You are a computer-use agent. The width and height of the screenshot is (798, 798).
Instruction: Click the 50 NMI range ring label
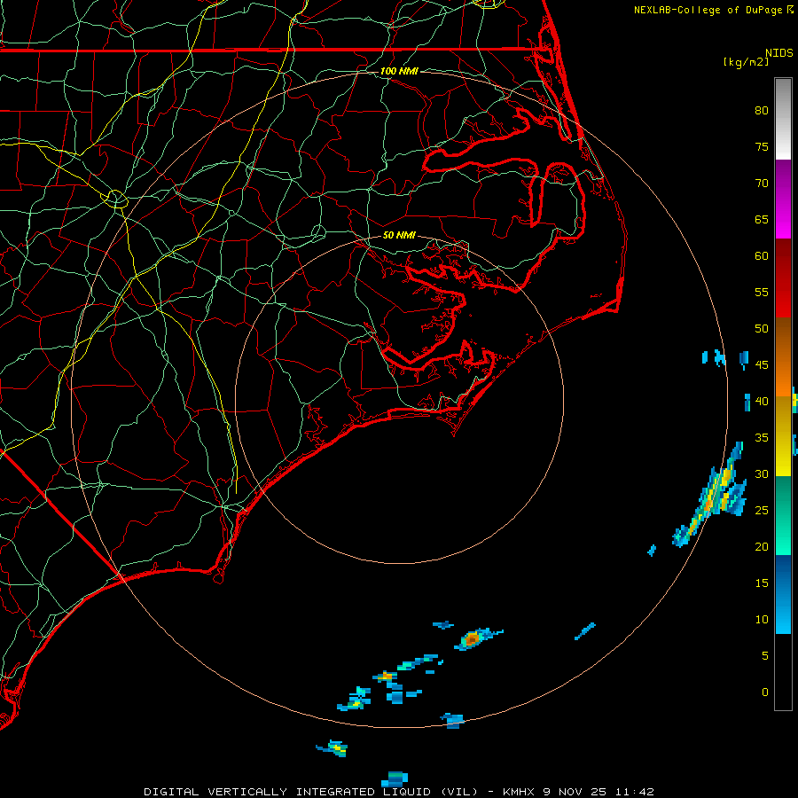click(x=399, y=235)
